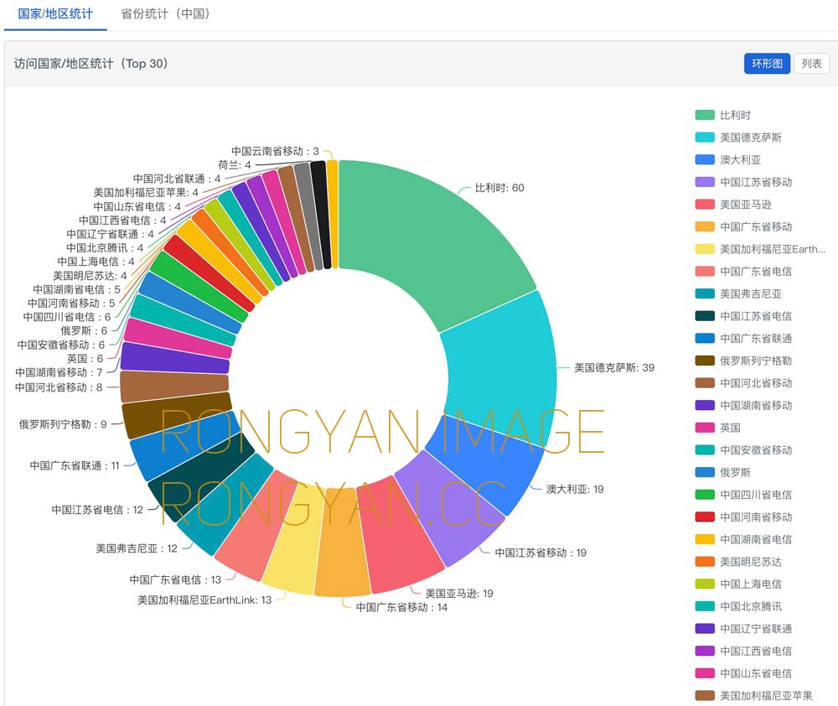Toggle 中国河南省移动 legend entry
838x706 pixels.
(x=743, y=517)
